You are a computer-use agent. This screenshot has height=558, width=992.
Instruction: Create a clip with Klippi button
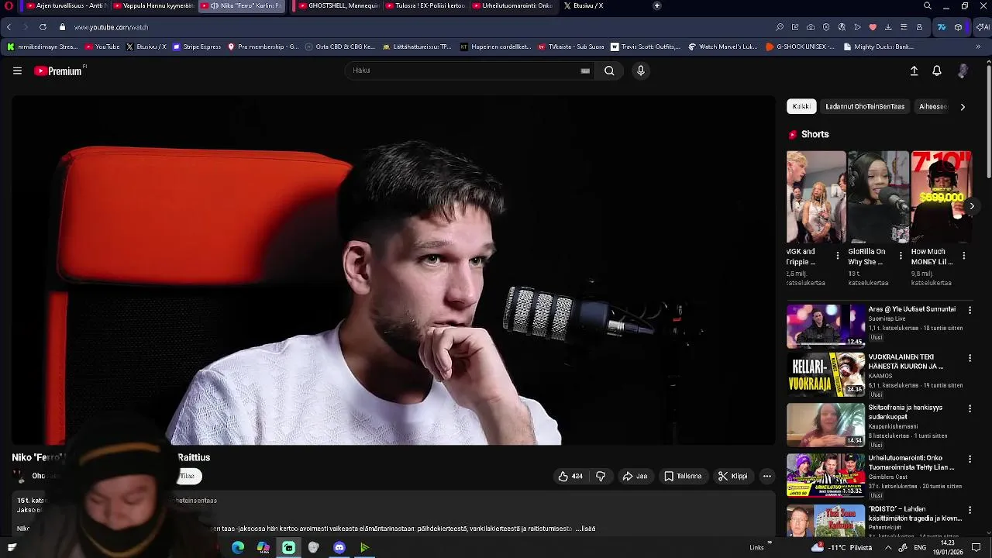732,476
